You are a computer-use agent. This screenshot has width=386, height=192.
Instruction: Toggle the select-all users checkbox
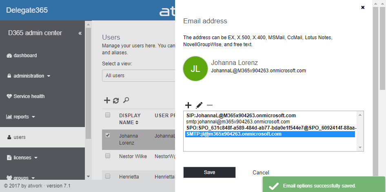(108, 115)
